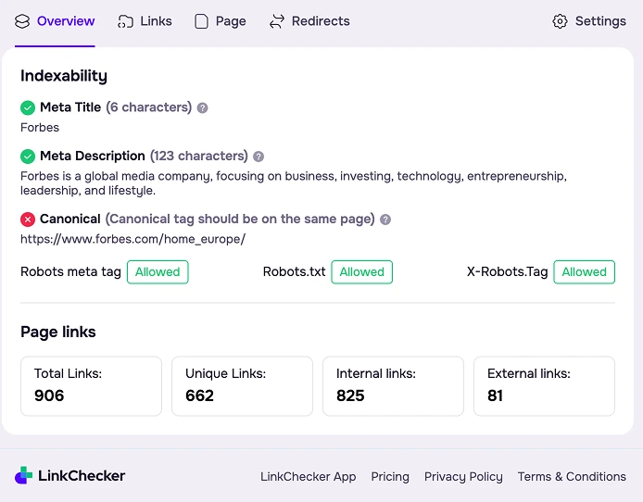Visit the Privacy Policy link
The height and width of the screenshot is (502, 643).
[463, 476]
